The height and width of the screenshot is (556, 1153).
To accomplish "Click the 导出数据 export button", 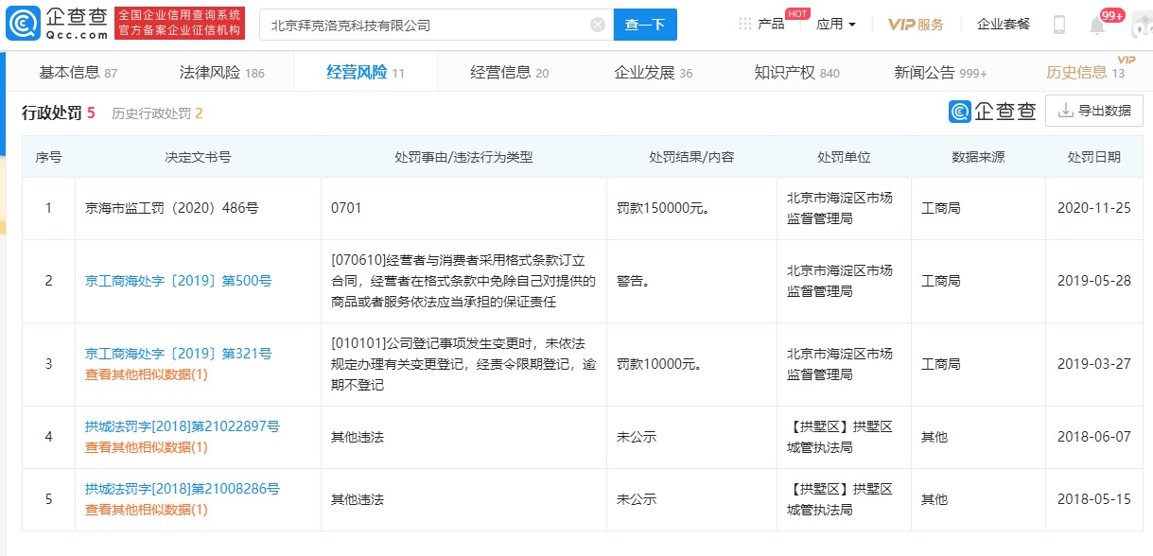I will 1093,111.
